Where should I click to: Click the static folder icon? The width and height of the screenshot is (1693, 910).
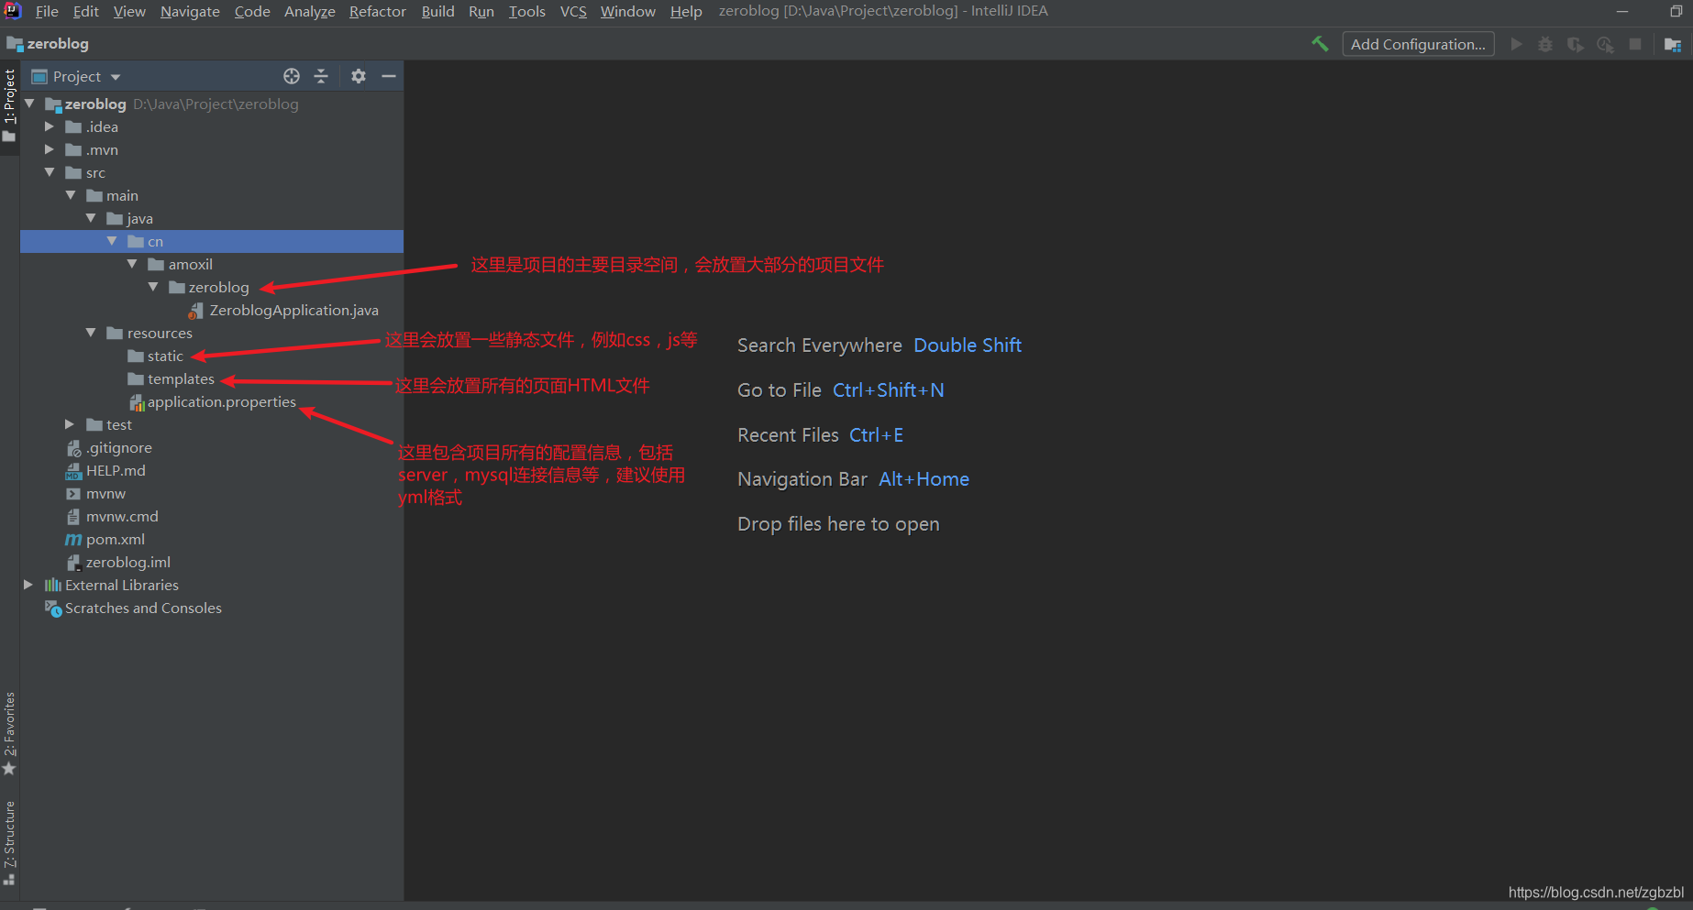pyautogui.click(x=136, y=356)
